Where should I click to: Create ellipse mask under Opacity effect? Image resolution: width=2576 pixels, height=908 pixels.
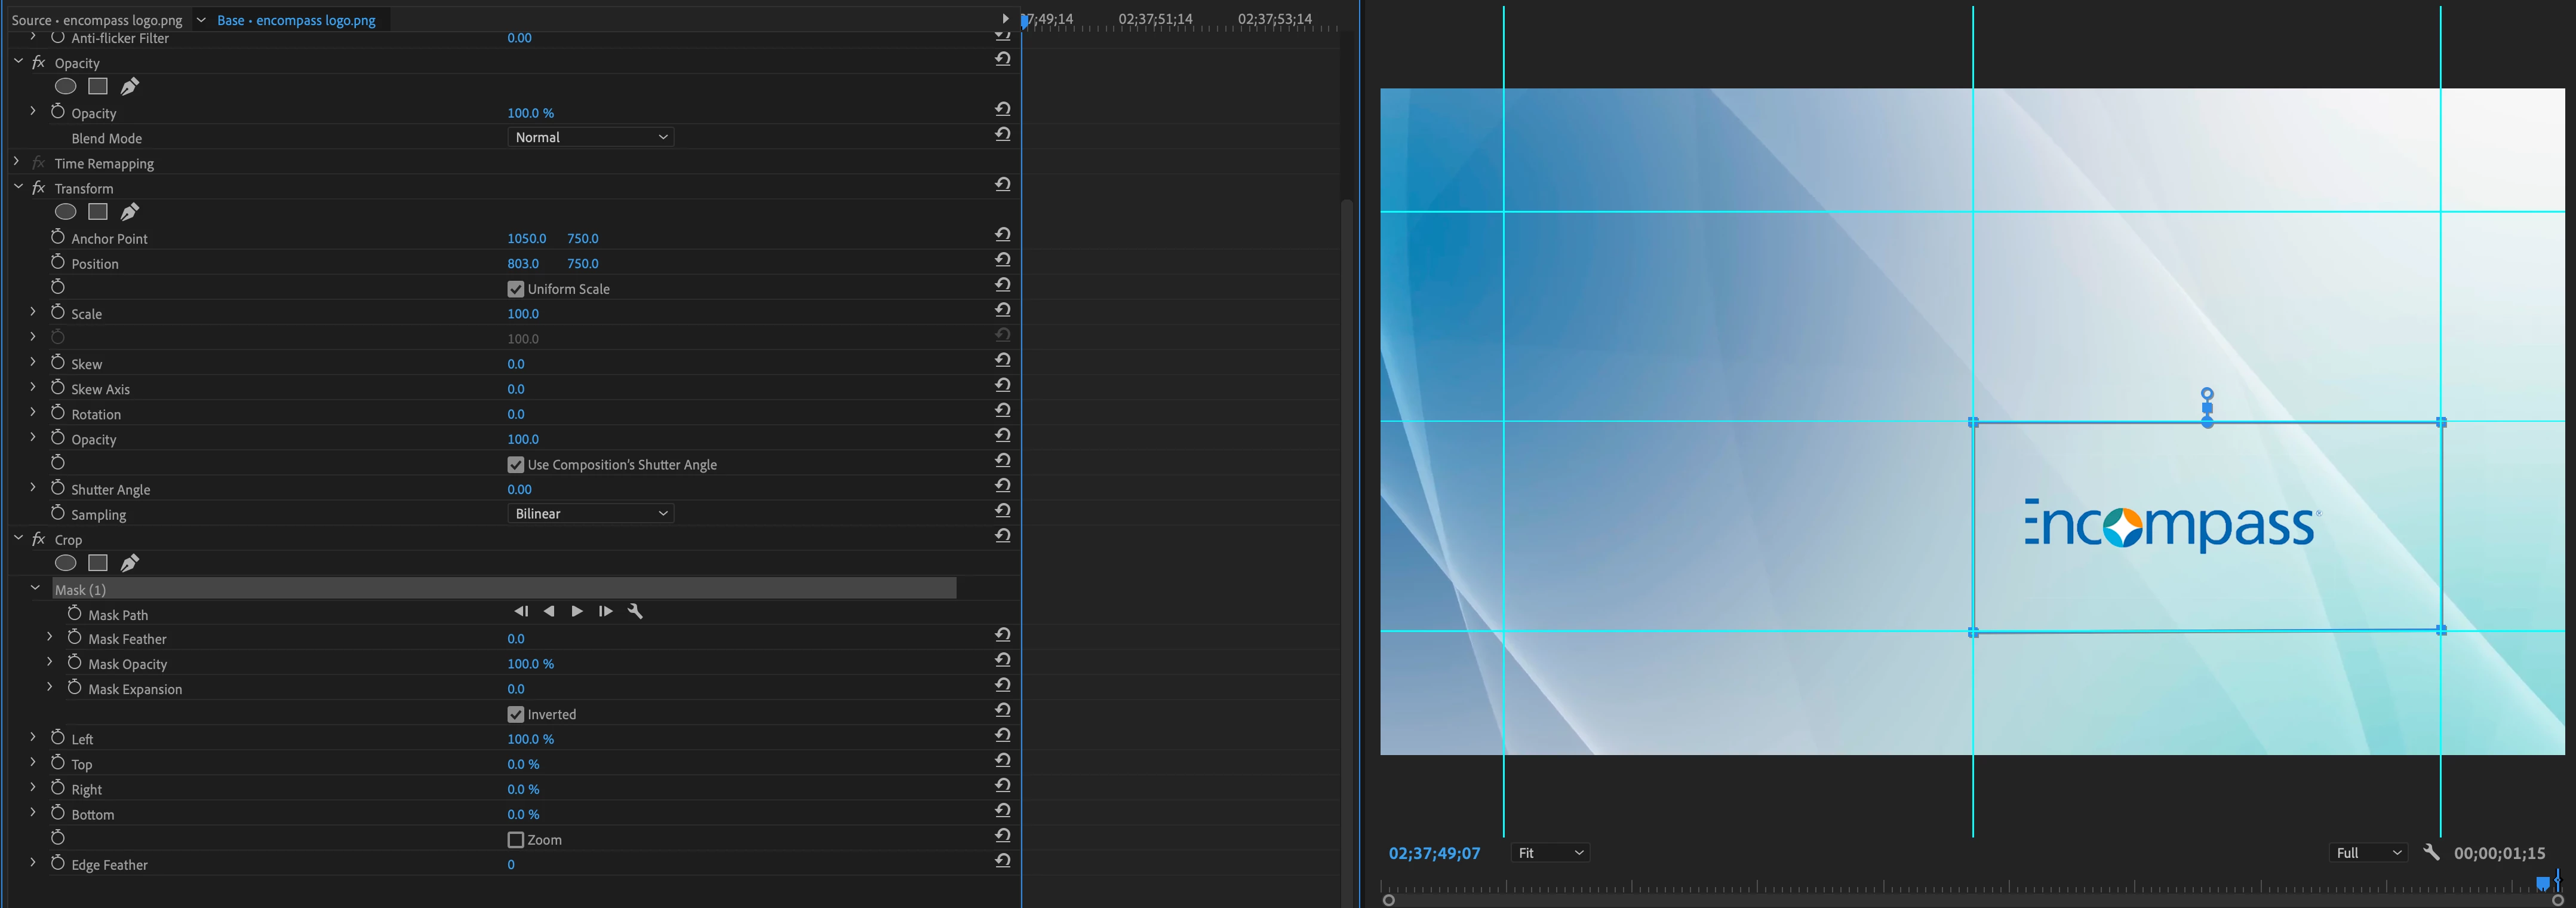pyautogui.click(x=65, y=87)
